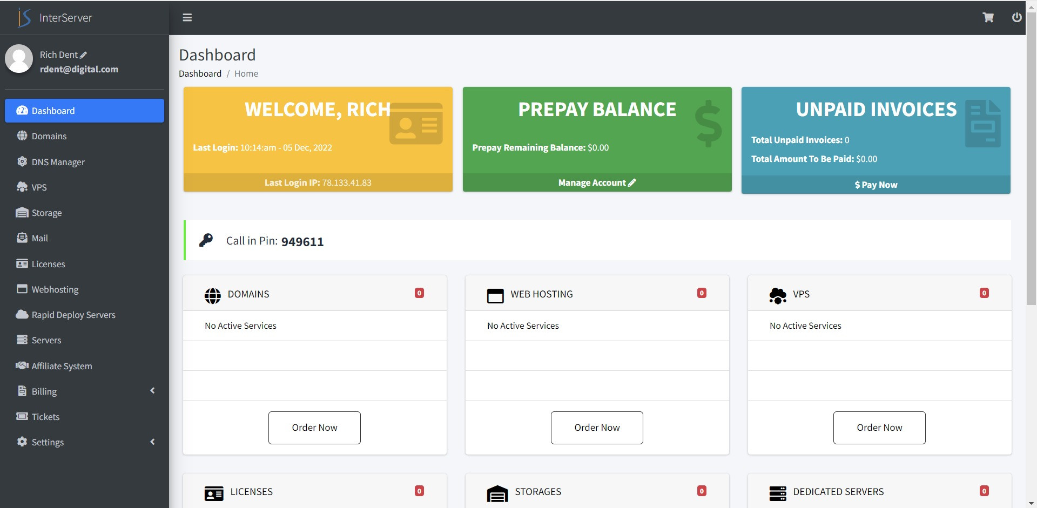Click the STORAGES count badge
Image resolution: width=1037 pixels, height=508 pixels.
pyautogui.click(x=702, y=491)
